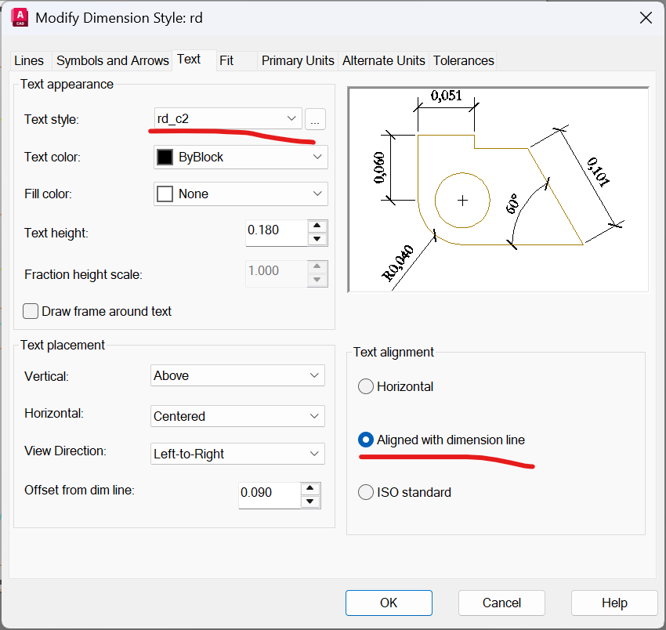This screenshot has height=630, width=666.
Task: Close the Modify Dimension Style dialog
Action: click(646, 17)
